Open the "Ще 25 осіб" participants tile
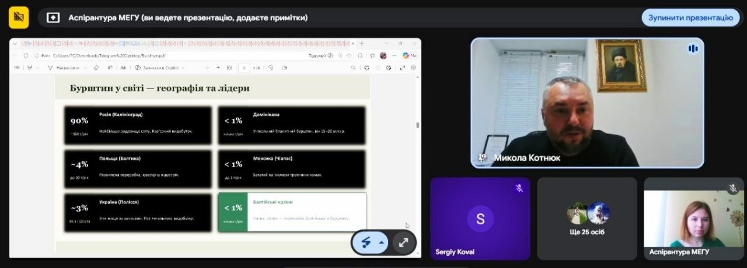 click(x=587, y=218)
